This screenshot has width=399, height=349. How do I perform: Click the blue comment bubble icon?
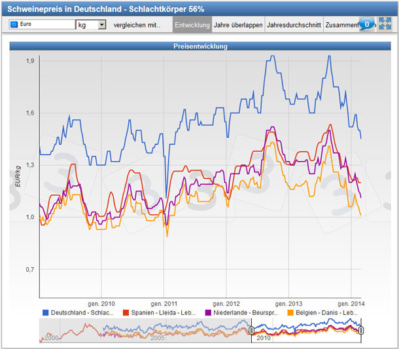click(366, 24)
